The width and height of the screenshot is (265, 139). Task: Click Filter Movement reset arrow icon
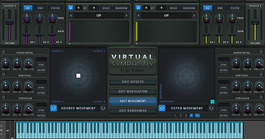click(x=211, y=108)
